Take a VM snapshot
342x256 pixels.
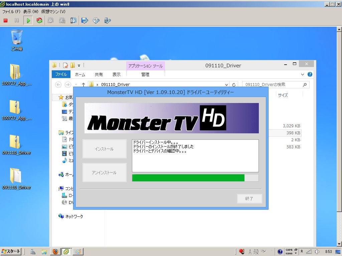coord(51,20)
